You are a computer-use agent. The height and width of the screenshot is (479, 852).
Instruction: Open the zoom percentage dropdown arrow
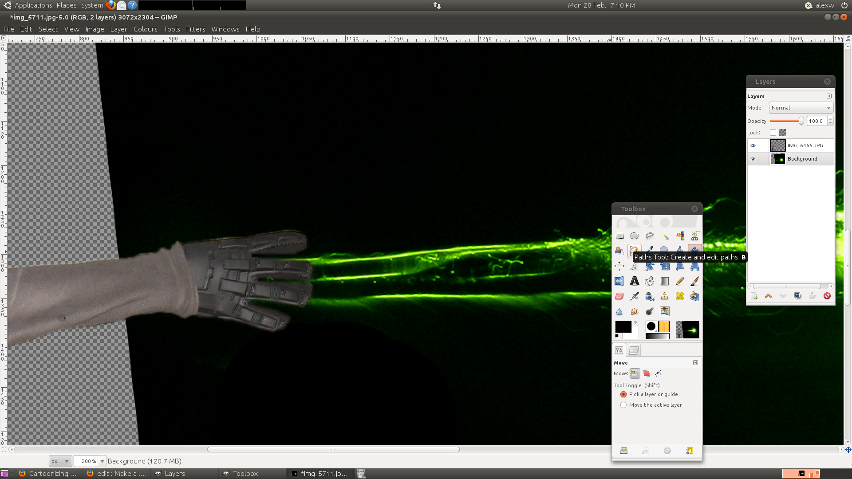(x=102, y=461)
